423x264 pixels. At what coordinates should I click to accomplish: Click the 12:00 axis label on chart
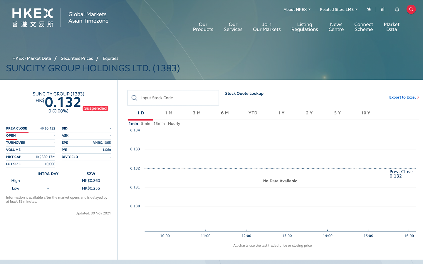[246, 236]
